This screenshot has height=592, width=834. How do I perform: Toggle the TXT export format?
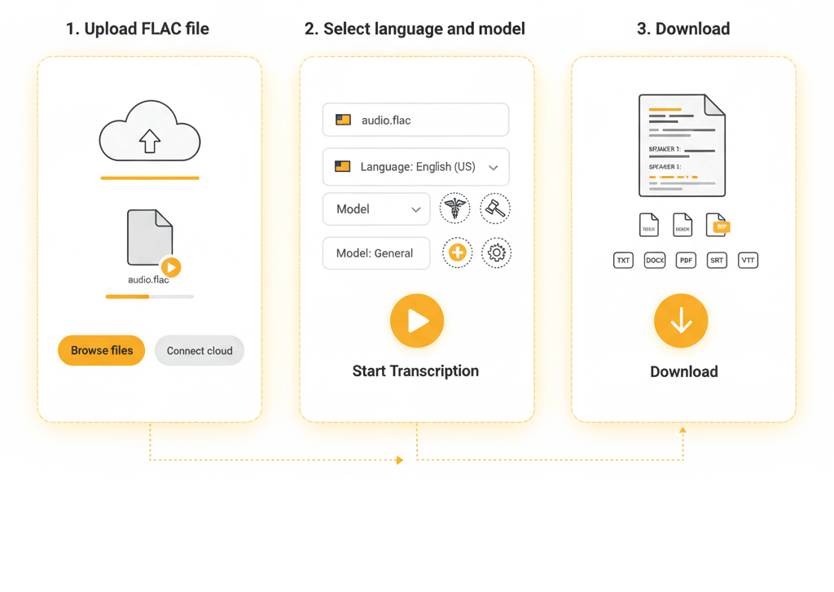(x=623, y=260)
